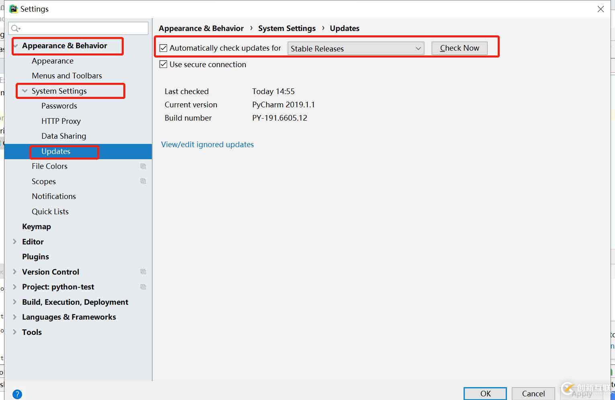Open the Keymap settings page
The height and width of the screenshot is (400, 615).
(37, 226)
